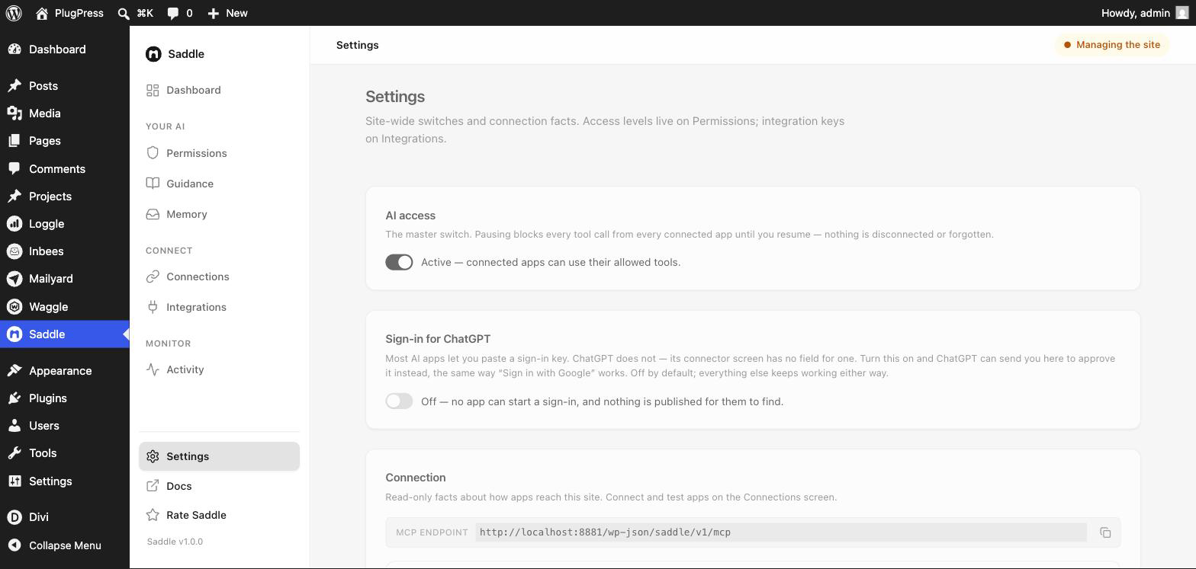Open the New content menu

click(227, 13)
